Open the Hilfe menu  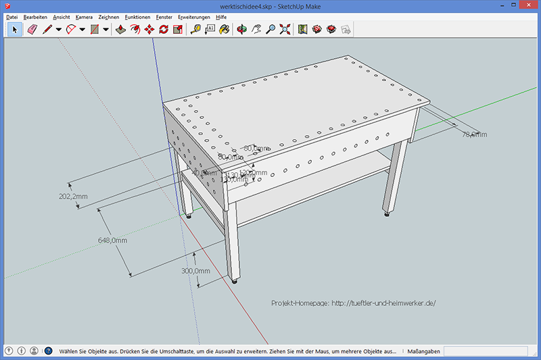click(221, 17)
